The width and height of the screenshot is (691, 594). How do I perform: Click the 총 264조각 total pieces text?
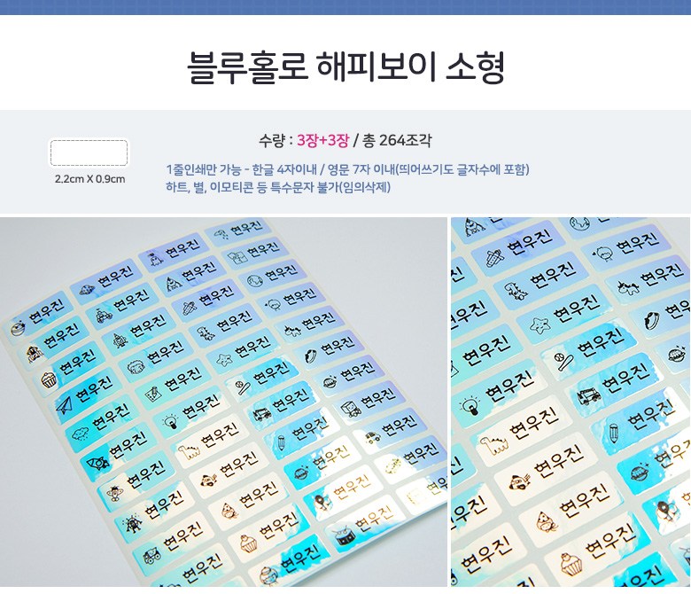coord(397,140)
